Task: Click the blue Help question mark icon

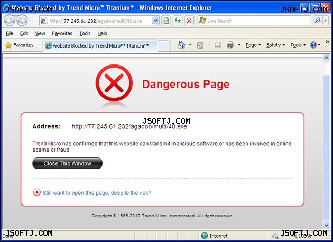Action: pos(313,45)
